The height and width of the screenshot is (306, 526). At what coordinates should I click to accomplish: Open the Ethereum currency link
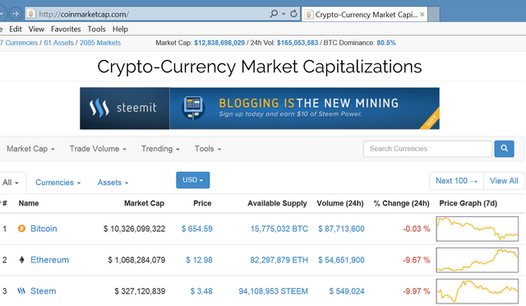point(49,260)
